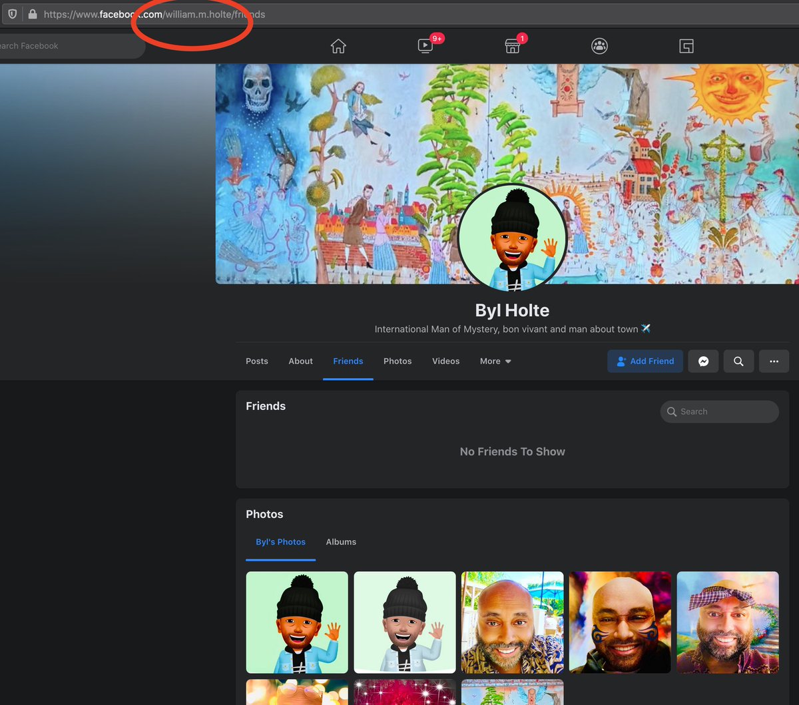
Task: Click the Friends search input field
Action: [x=719, y=411]
